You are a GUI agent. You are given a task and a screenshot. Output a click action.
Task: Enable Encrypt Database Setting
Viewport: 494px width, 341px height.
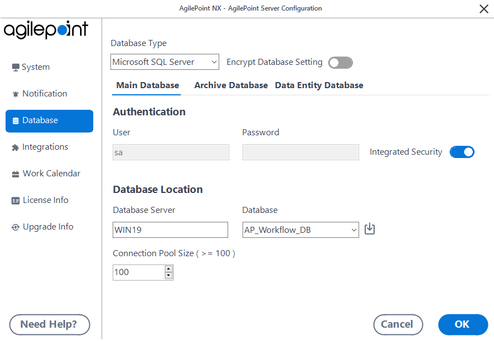340,63
